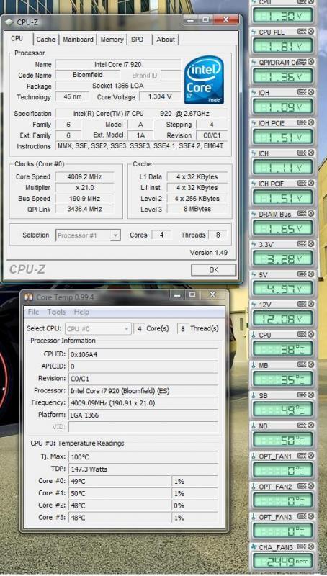Click the Tj. Max value 100°C
The width and height of the screenshot is (327, 576).
(x=143, y=457)
